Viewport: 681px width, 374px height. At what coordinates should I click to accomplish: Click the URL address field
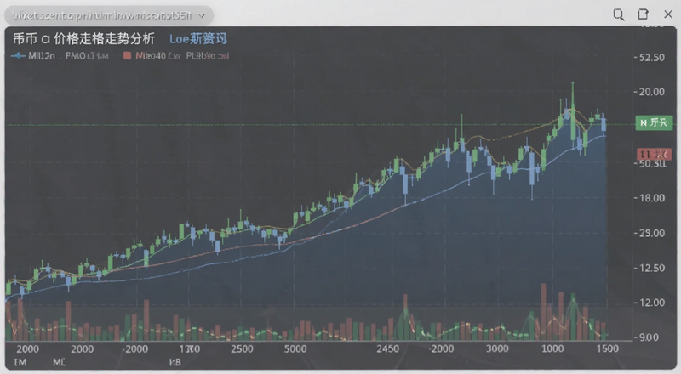tap(109, 15)
